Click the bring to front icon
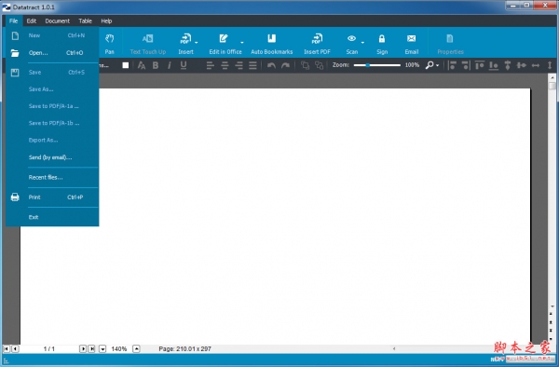Image resolution: width=559 pixels, height=367 pixels. (305, 65)
